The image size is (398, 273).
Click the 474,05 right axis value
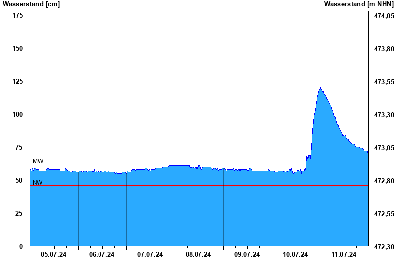tap(384, 16)
